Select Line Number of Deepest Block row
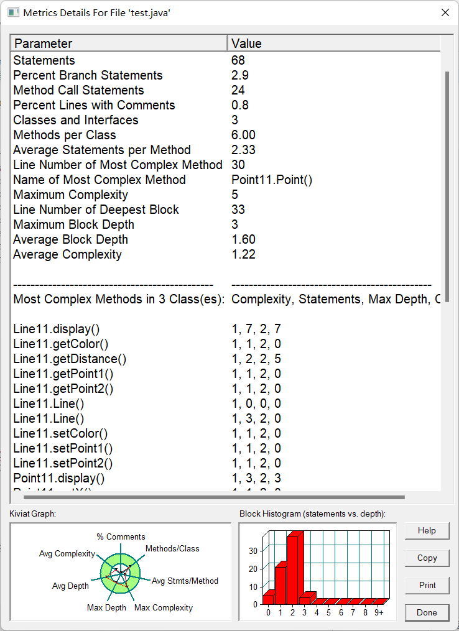 coord(226,210)
